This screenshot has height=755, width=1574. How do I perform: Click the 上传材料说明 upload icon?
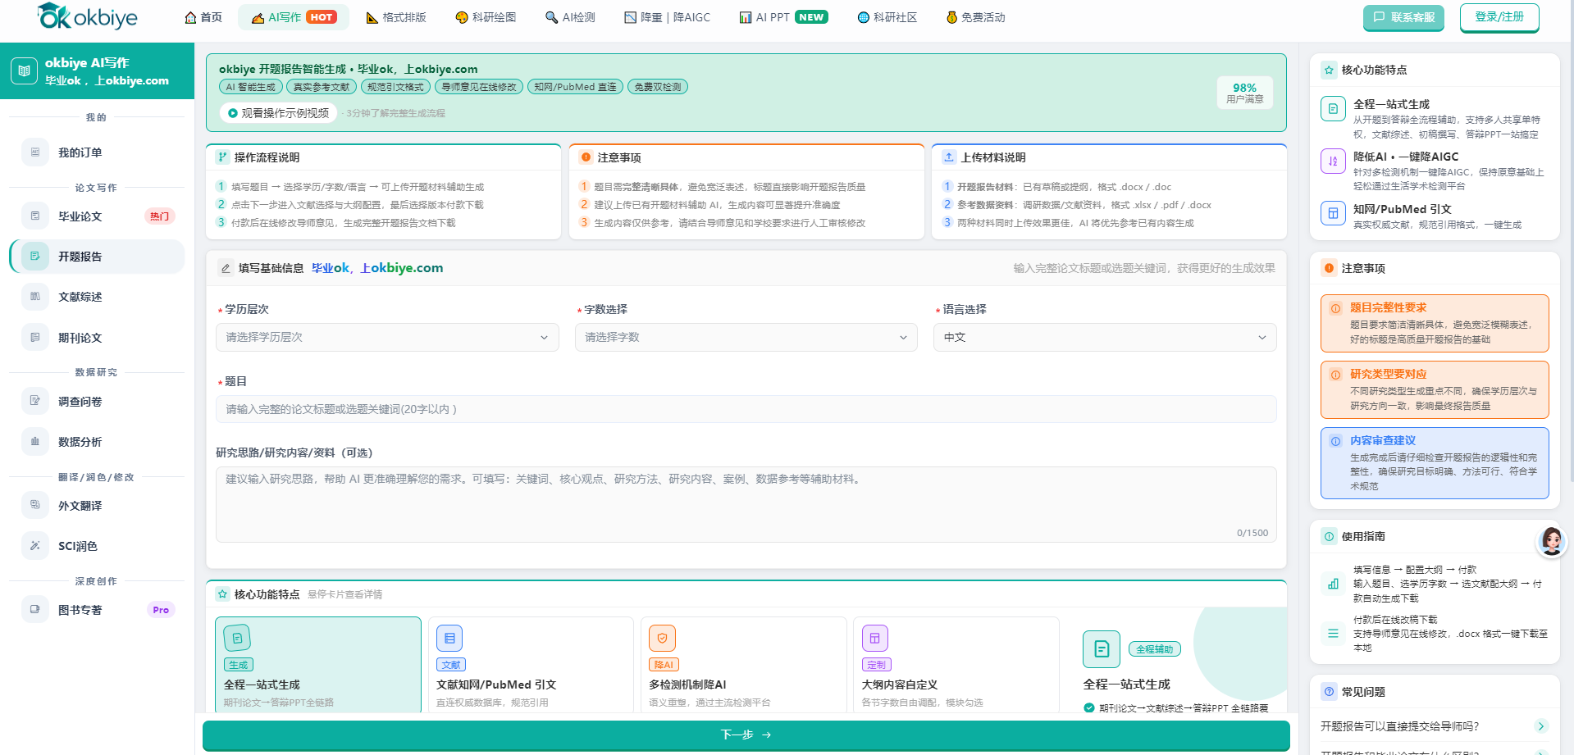pyautogui.click(x=949, y=157)
